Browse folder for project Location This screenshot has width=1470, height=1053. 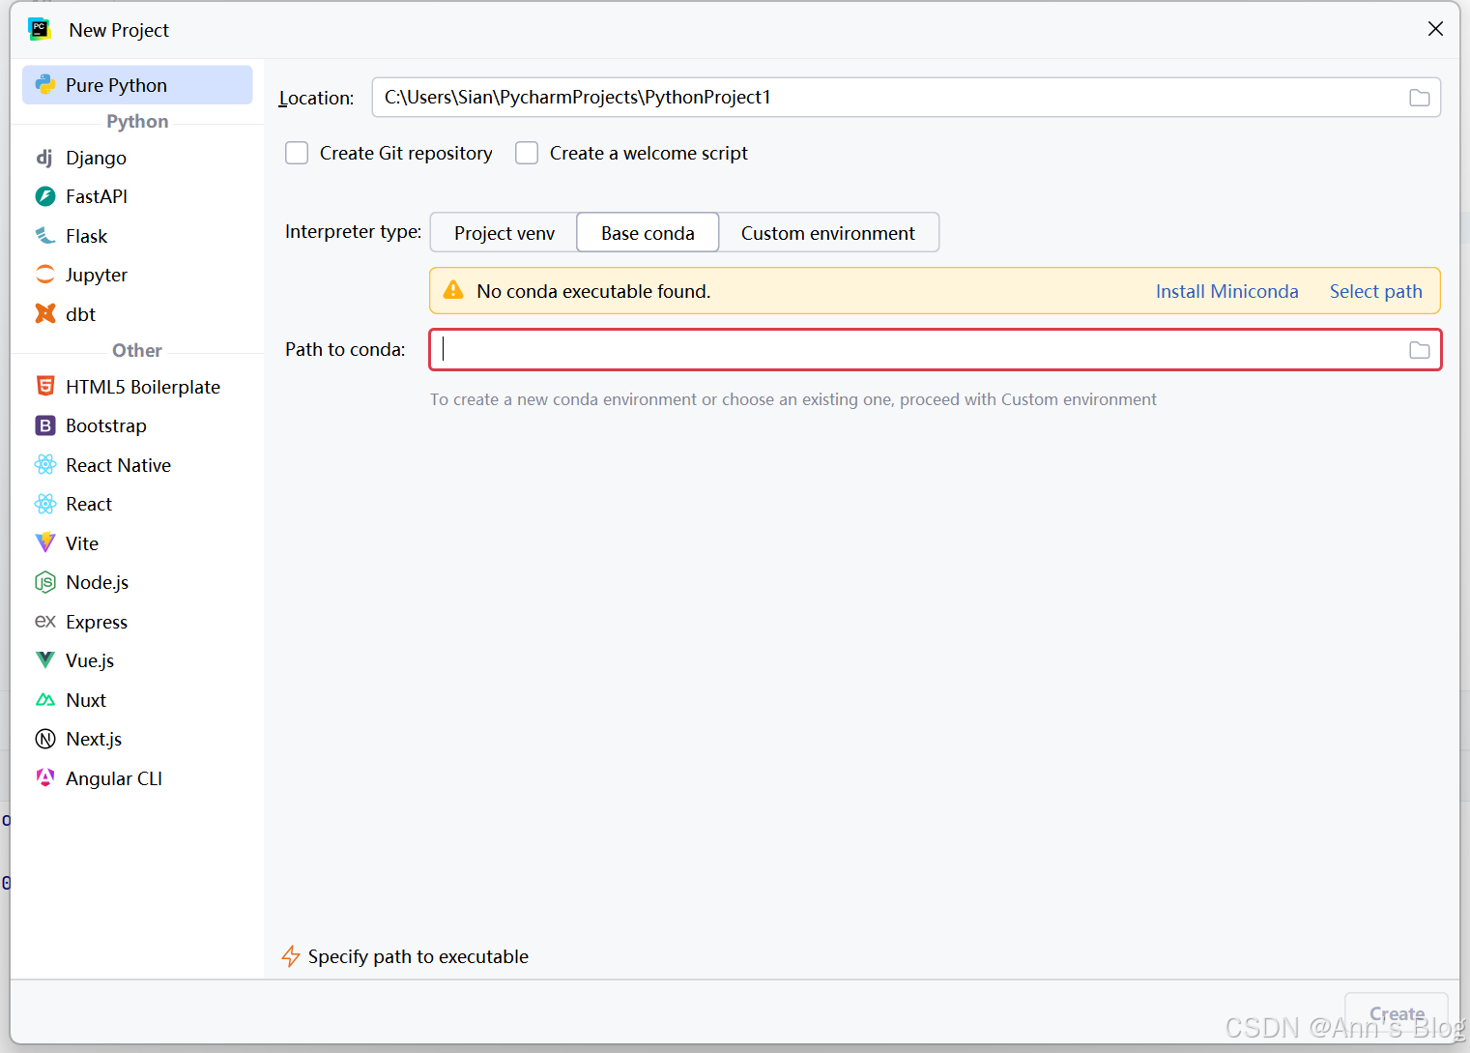(1419, 98)
